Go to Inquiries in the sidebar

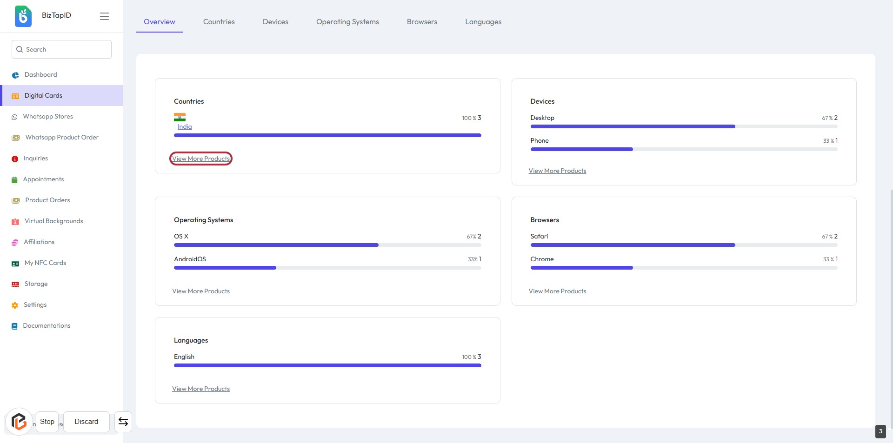pos(35,159)
